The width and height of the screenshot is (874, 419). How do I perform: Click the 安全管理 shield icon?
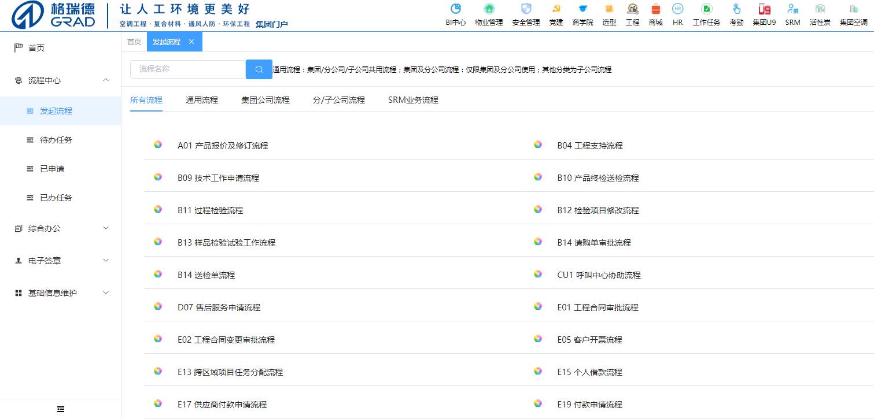[526, 9]
